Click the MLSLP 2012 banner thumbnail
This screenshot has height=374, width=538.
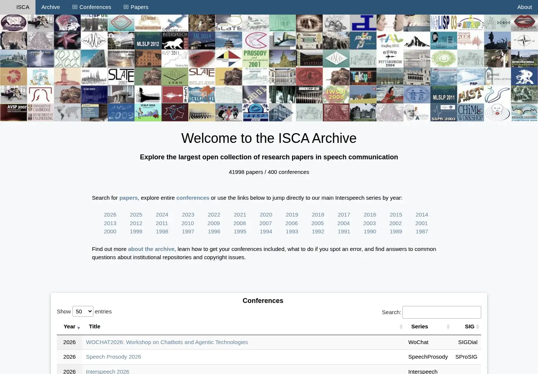(x=148, y=41)
